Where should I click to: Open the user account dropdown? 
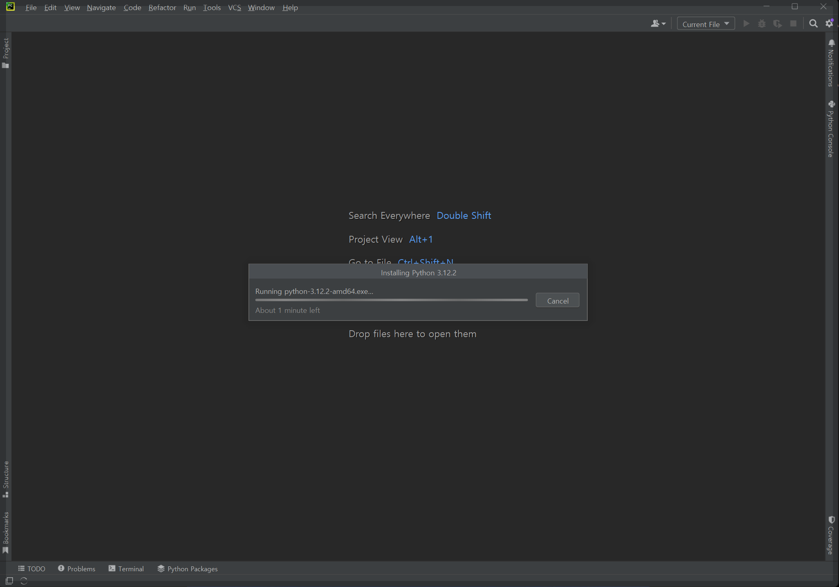(x=658, y=24)
